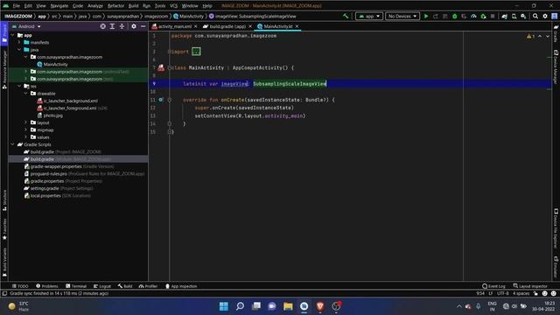Viewport: 560px width, 315px height.
Task: Open the SDK Manager icon
Action: tap(523, 16)
